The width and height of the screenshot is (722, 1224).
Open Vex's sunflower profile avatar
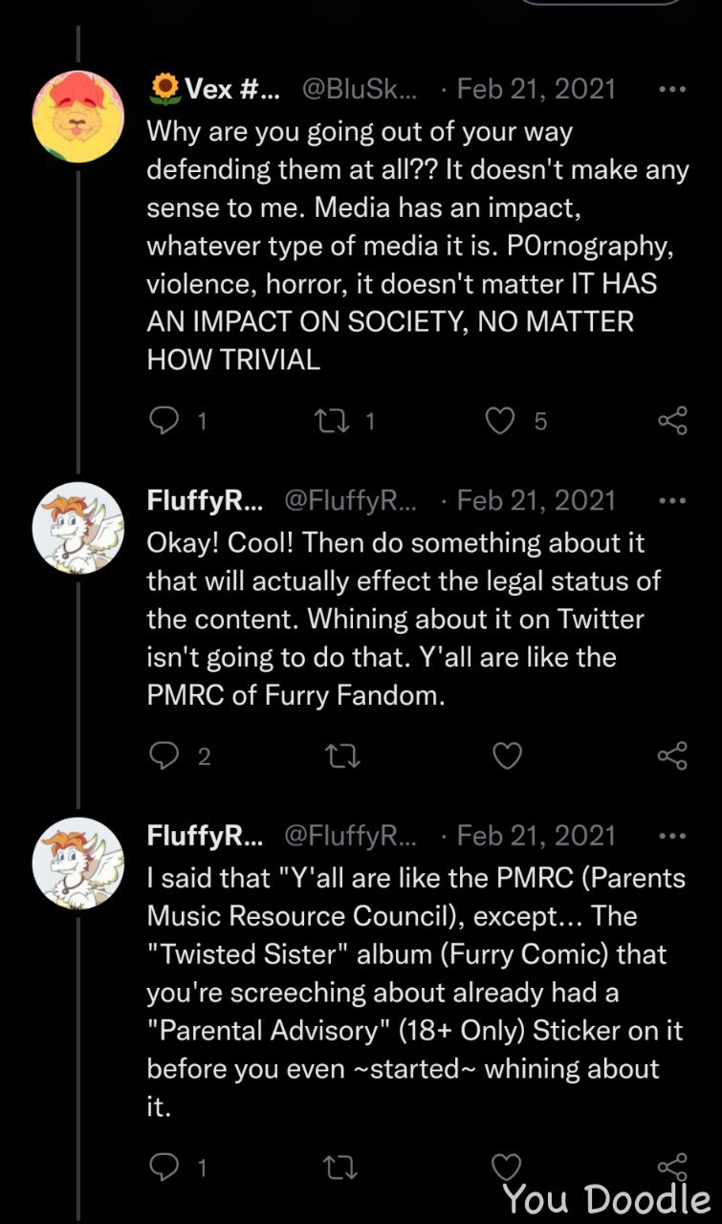tap(79, 115)
